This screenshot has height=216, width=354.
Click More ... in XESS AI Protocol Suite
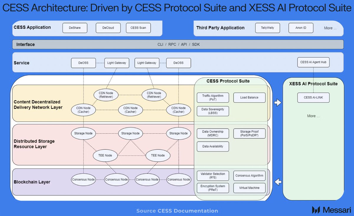313,116
